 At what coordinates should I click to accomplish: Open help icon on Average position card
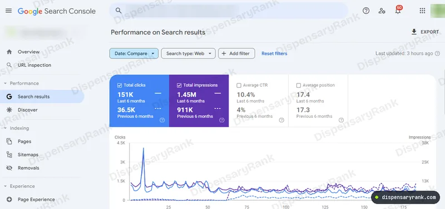click(x=341, y=120)
